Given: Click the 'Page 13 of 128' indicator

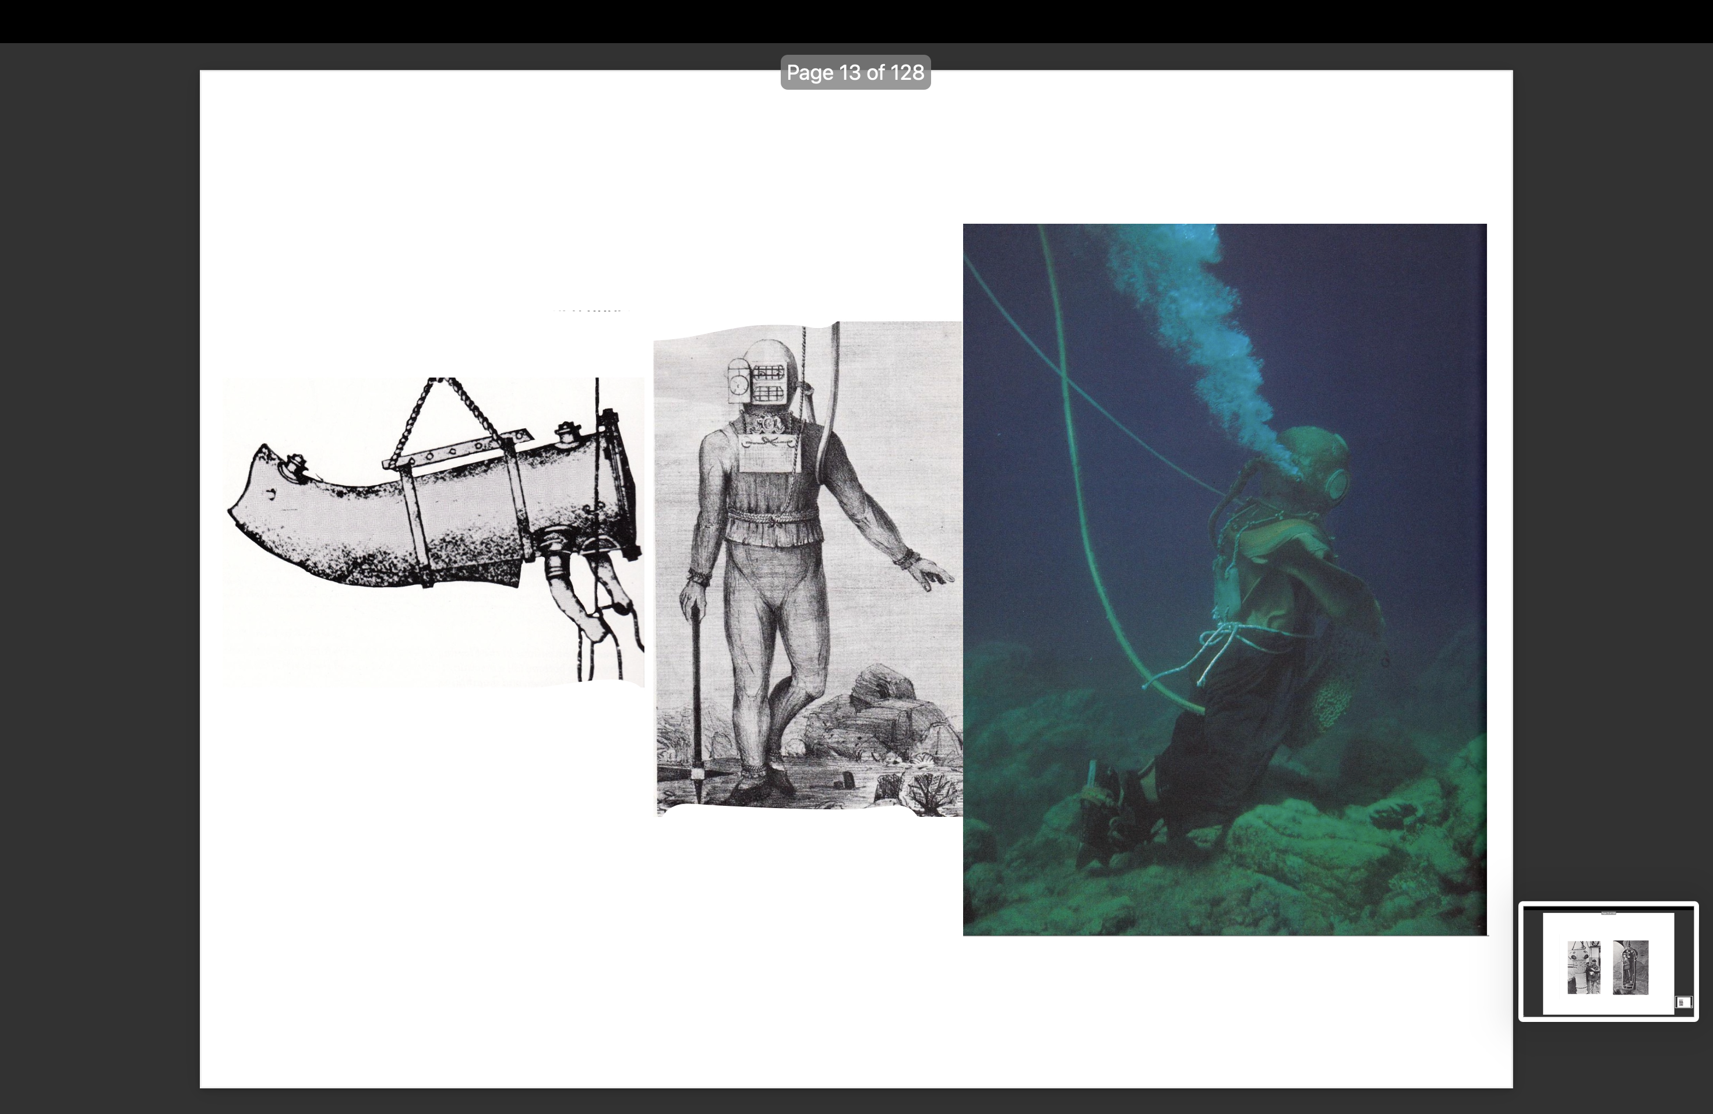Looking at the screenshot, I should click(855, 73).
